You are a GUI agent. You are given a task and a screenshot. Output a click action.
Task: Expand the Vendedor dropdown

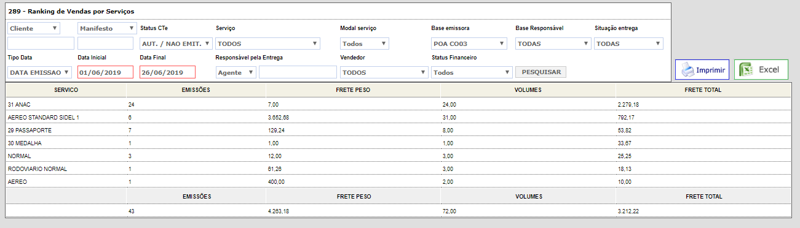pyautogui.click(x=384, y=72)
